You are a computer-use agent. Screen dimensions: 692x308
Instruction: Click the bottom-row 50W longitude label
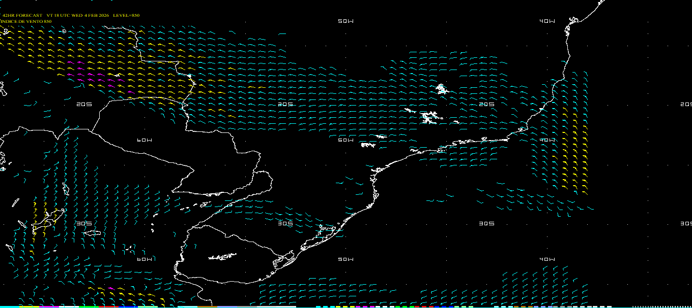[345, 259]
